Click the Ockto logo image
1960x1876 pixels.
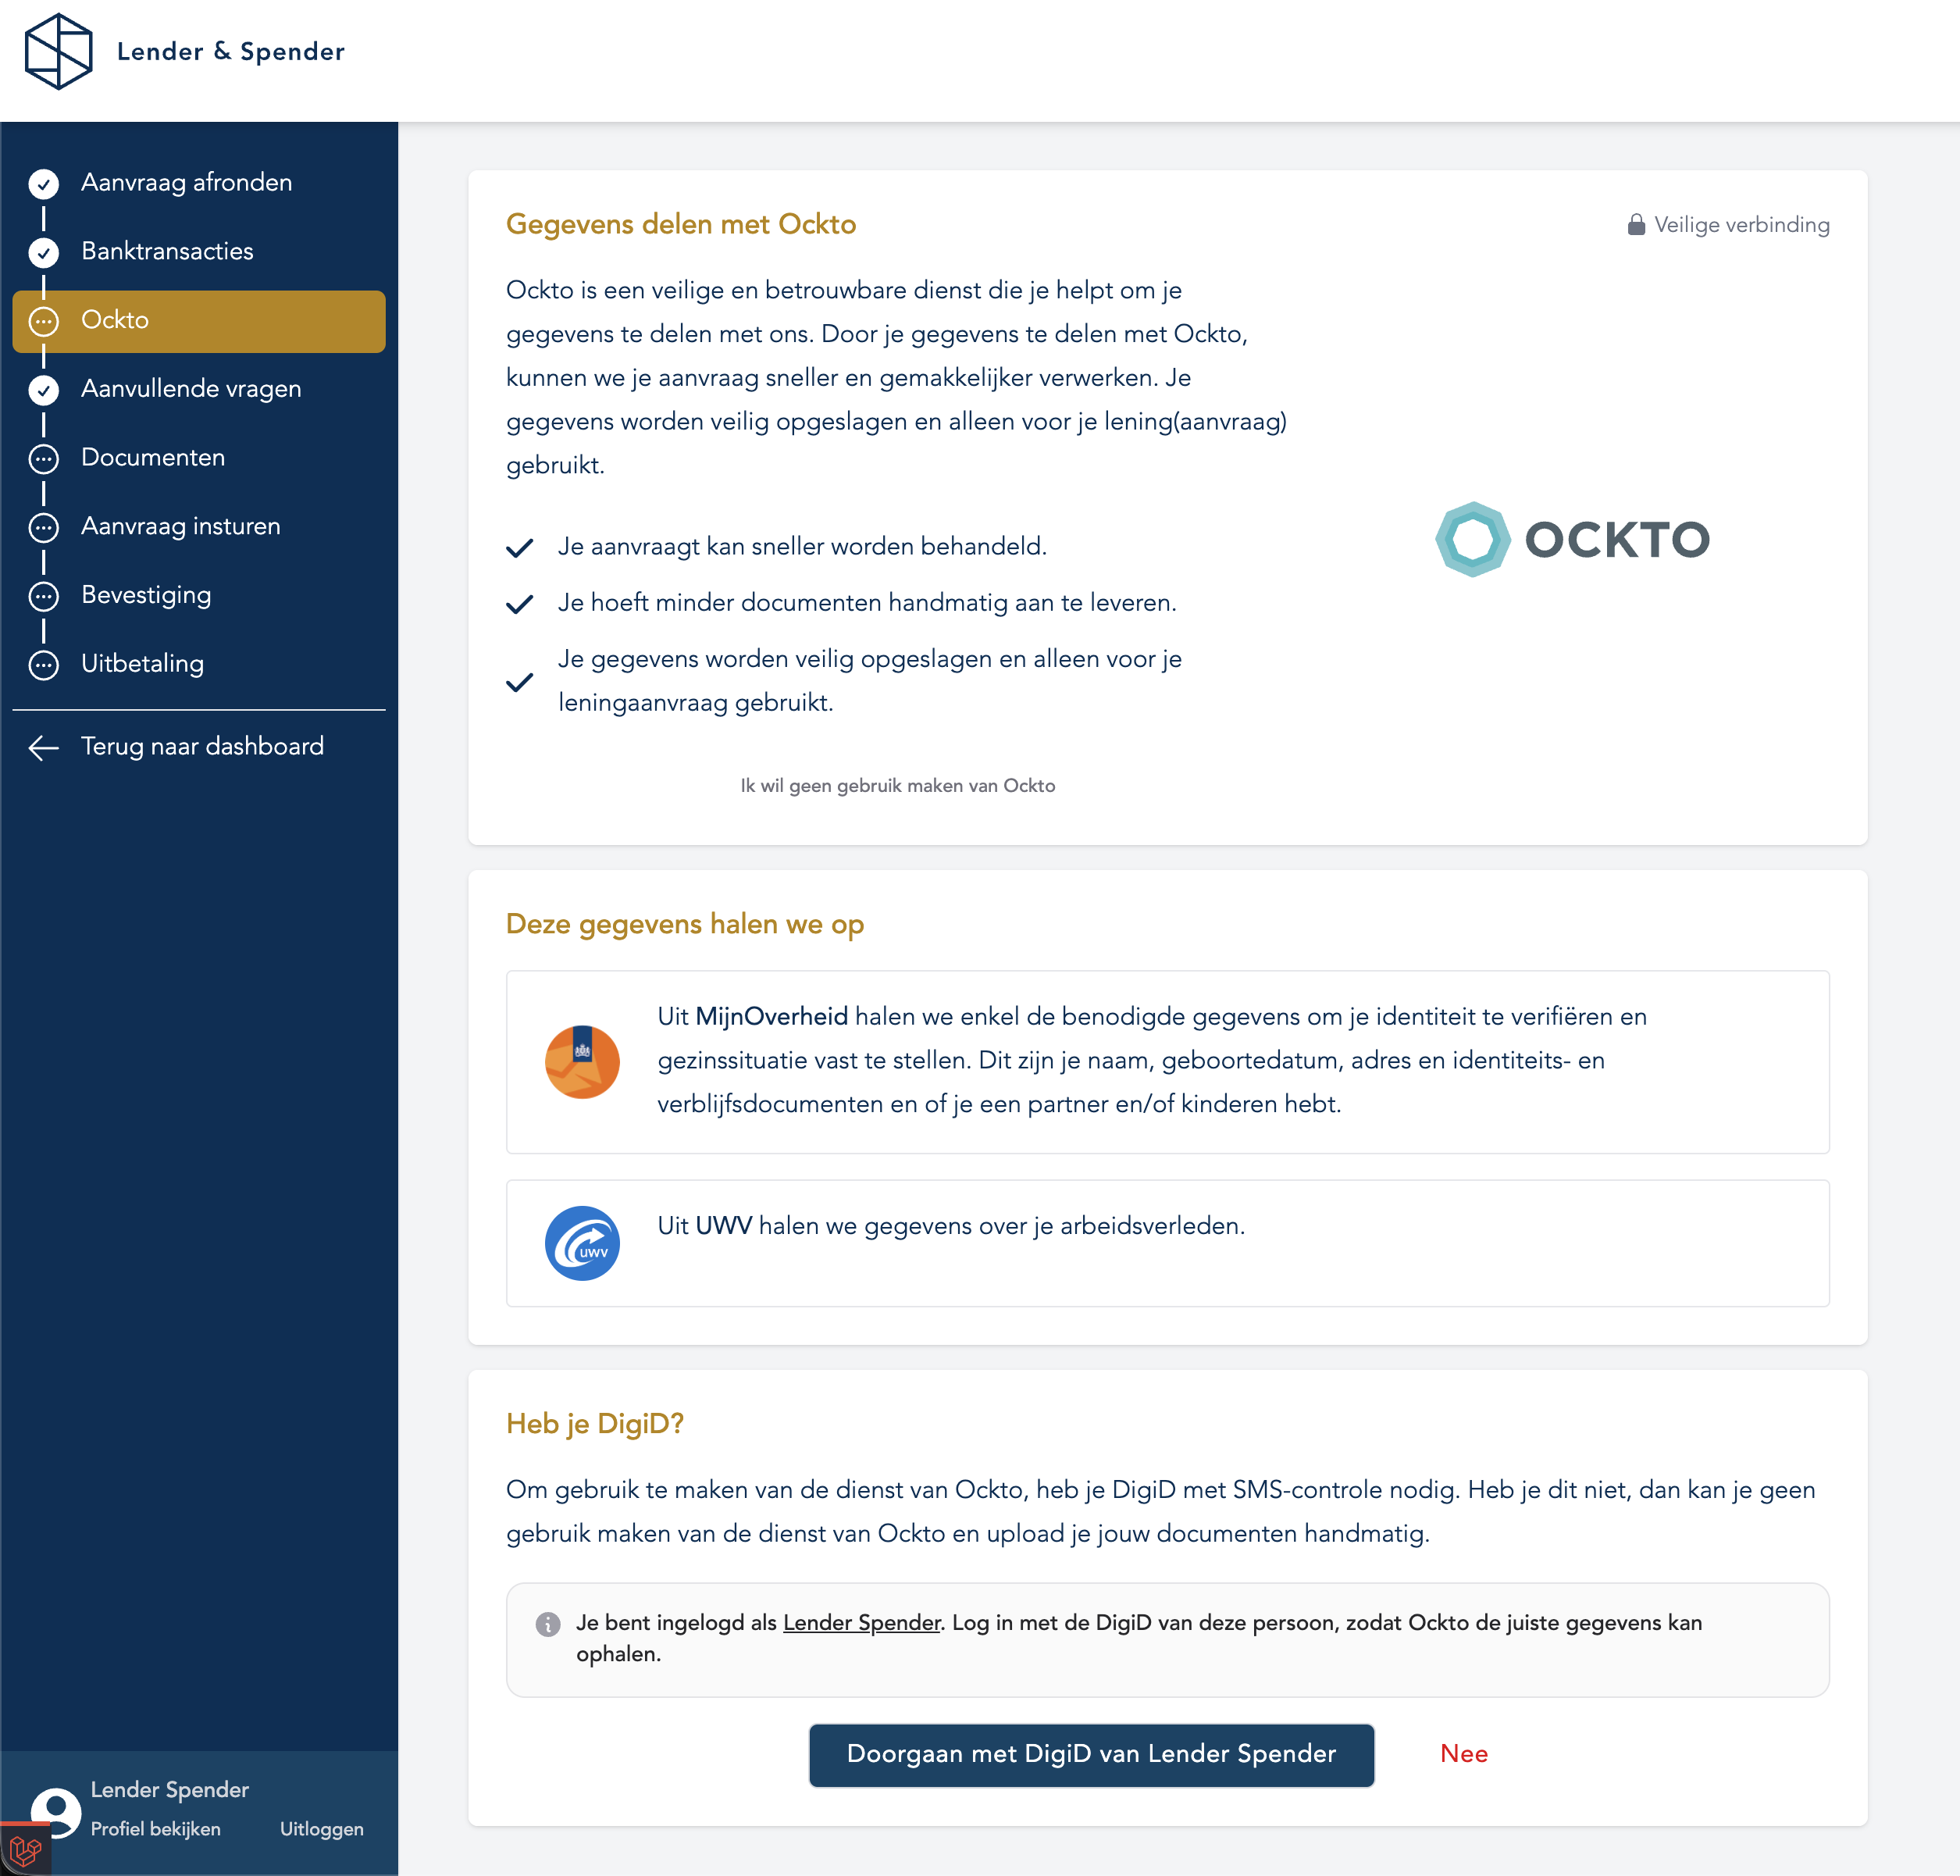tap(1572, 539)
